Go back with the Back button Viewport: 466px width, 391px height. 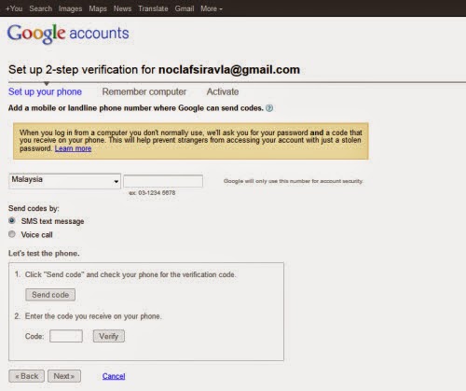(x=27, y=376)
